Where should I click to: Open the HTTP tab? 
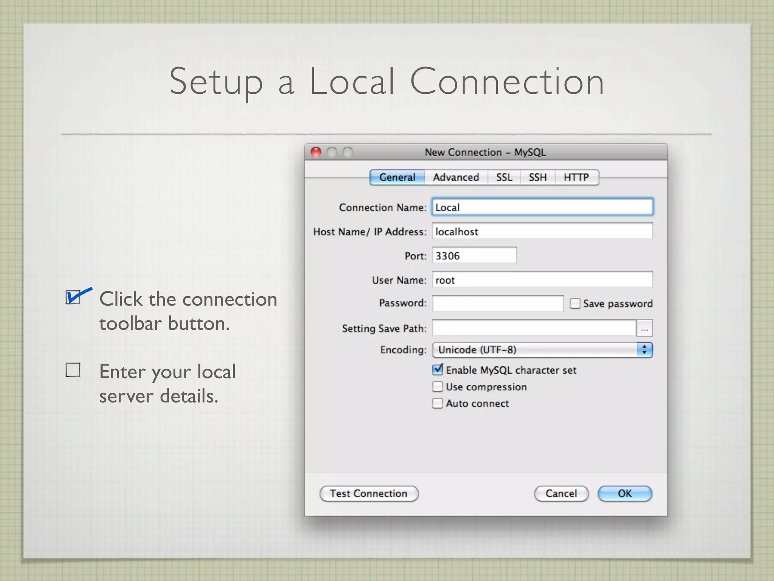click(577, 177)
